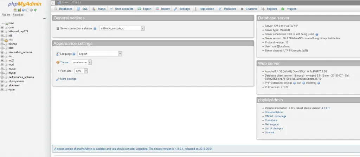This screenshot has height=157, width=360.
Task: Switch to the Databases tab
Action: coord(63,9)
